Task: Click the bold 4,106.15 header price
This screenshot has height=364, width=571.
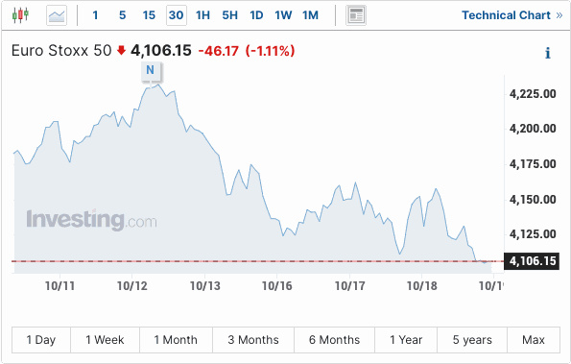Action: [161, 51]
